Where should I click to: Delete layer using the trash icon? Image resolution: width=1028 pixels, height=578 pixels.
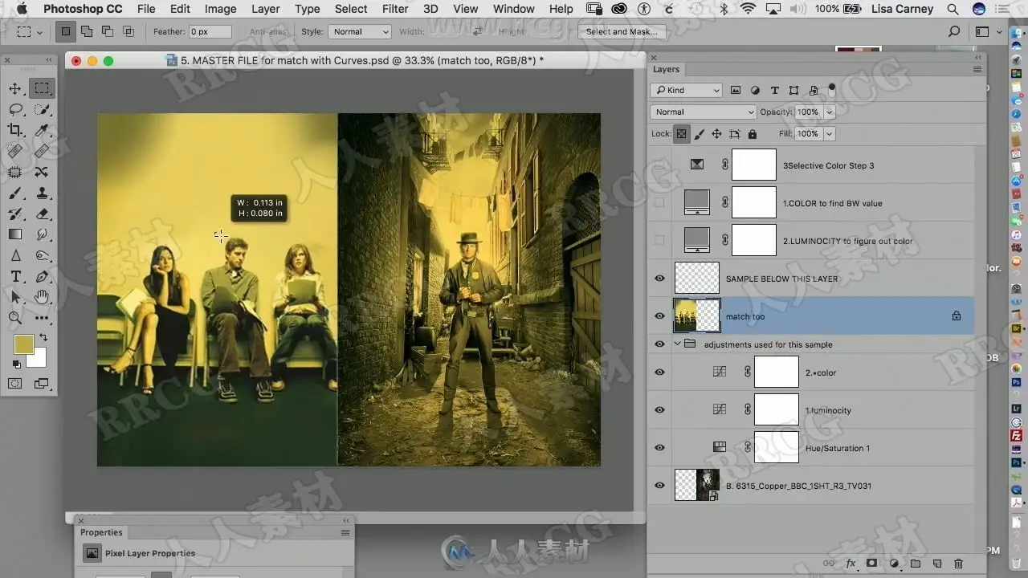click(x=958, y=564)
